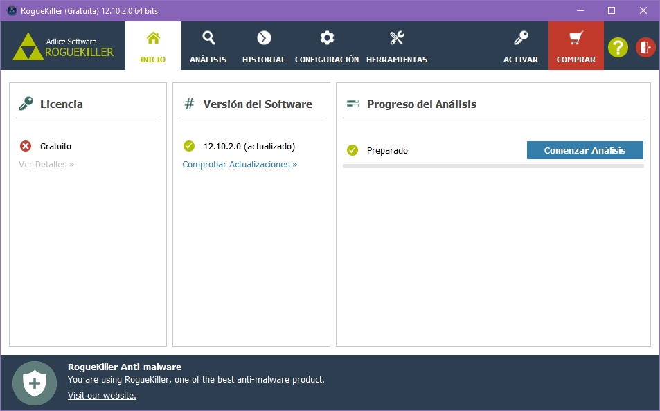Go to the Configuración tab

click(327, 46)
